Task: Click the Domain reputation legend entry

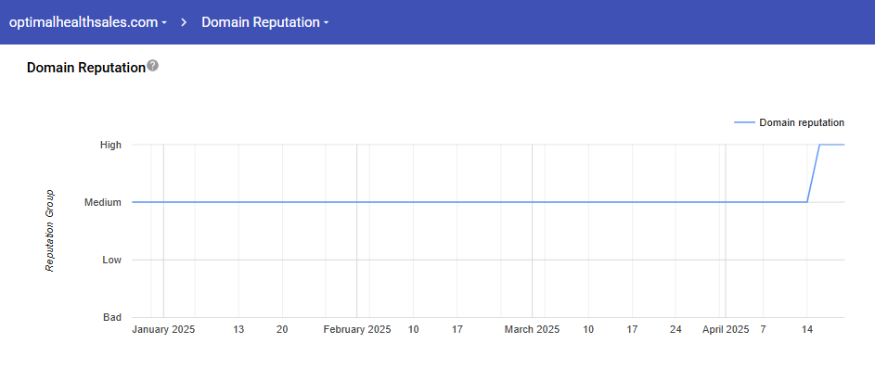Action: [x=802, y=122]
